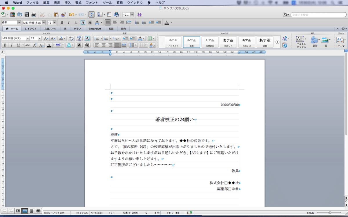The width and height of the screenshot is (348, 217).
Task: Click text highlight color swatch in ribbon
Action: [x=58, y=45]
